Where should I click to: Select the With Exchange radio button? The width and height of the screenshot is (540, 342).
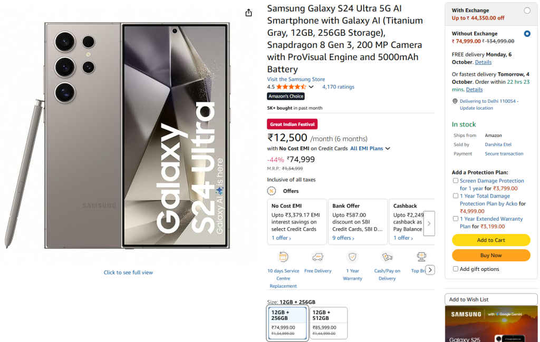pyautogui.click(x=528, y=10)
